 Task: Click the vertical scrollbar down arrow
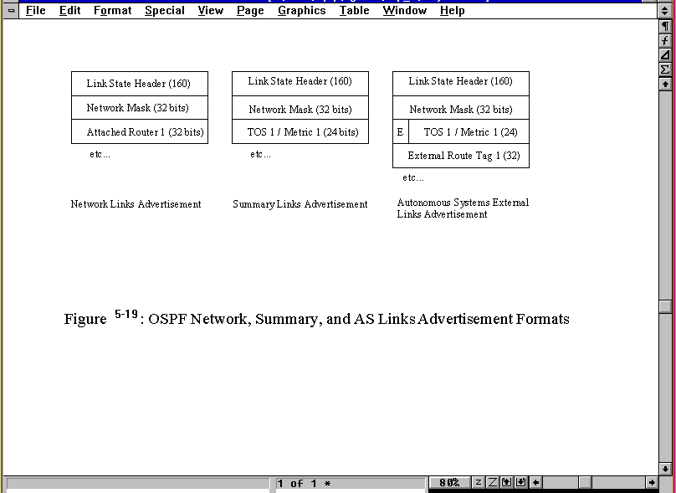(x=665, y=469)
